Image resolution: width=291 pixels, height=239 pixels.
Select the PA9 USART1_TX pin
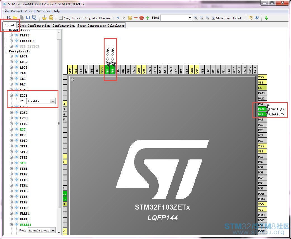(x=262, y=114)
